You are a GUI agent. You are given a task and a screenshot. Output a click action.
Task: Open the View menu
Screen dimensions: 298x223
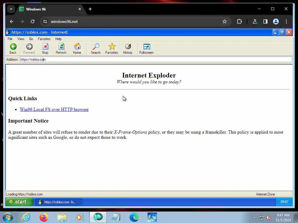[21, 39]
